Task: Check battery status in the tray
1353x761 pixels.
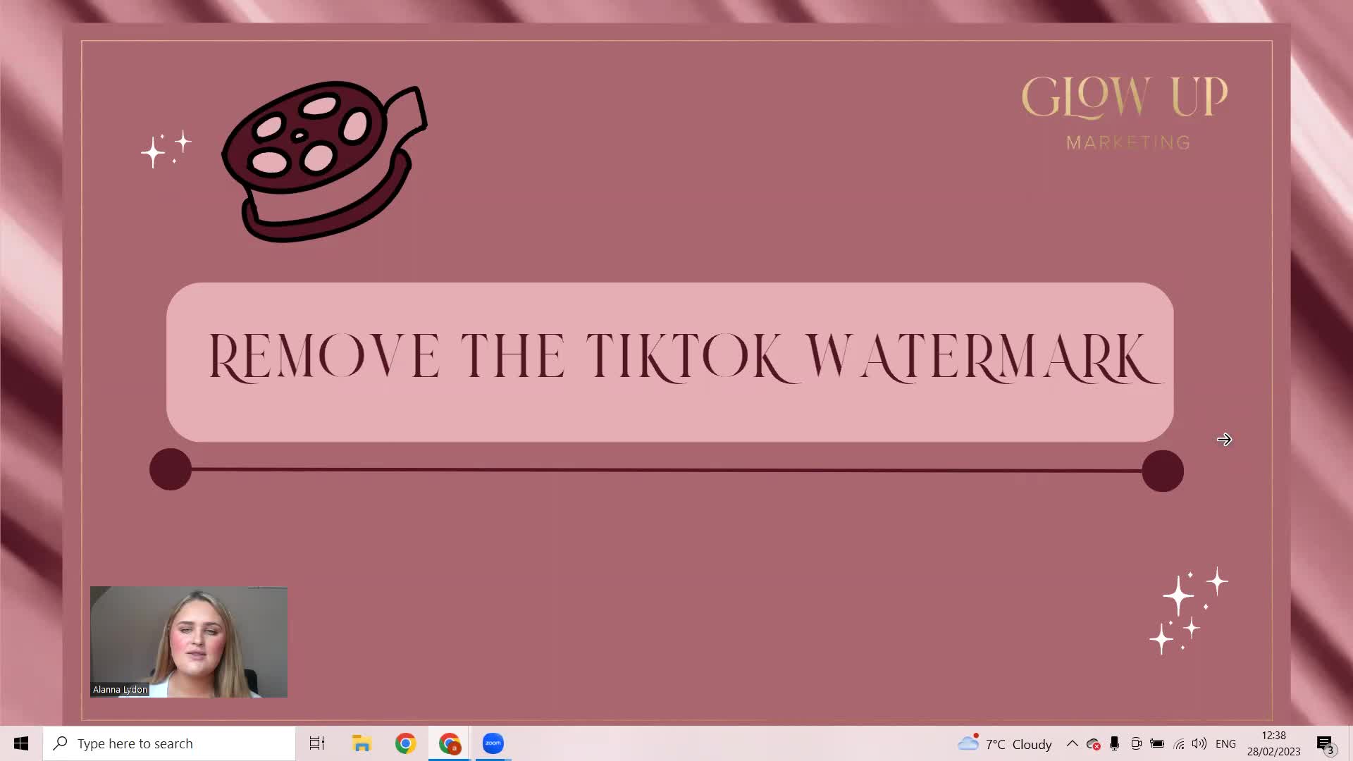Action: click(x=1156, y=743)
